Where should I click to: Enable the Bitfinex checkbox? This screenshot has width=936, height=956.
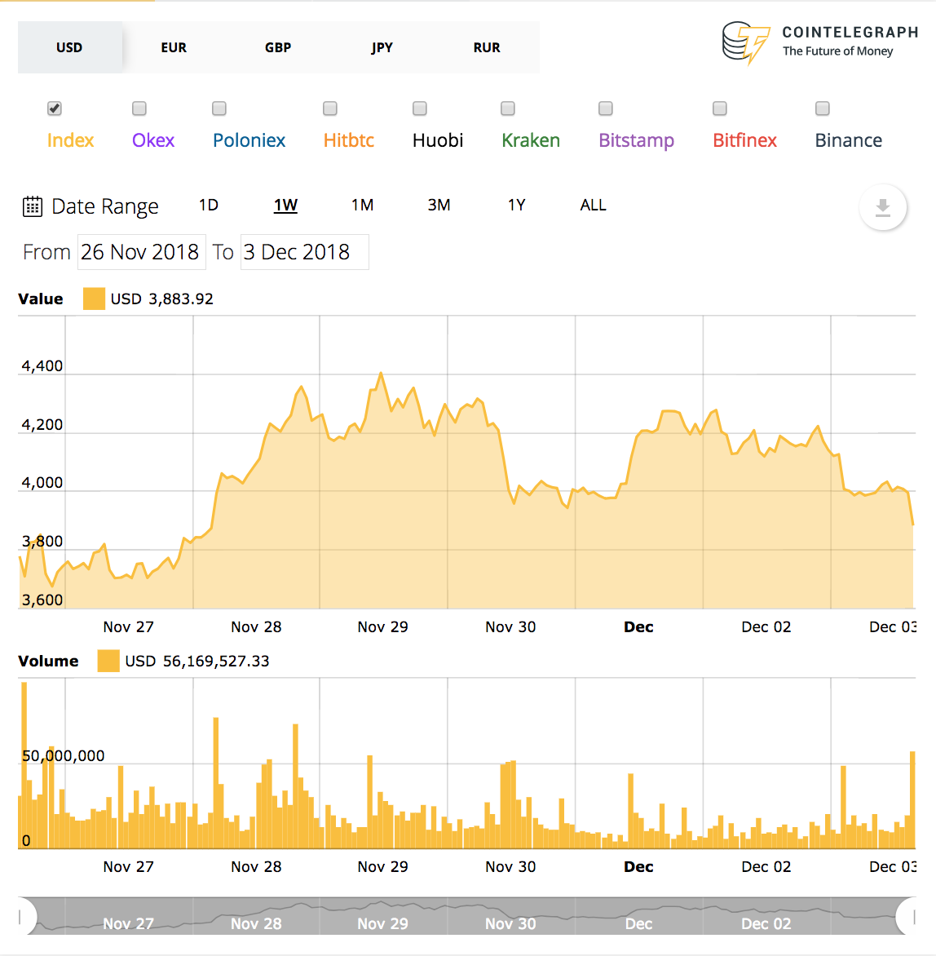click(x=720, y=108)
